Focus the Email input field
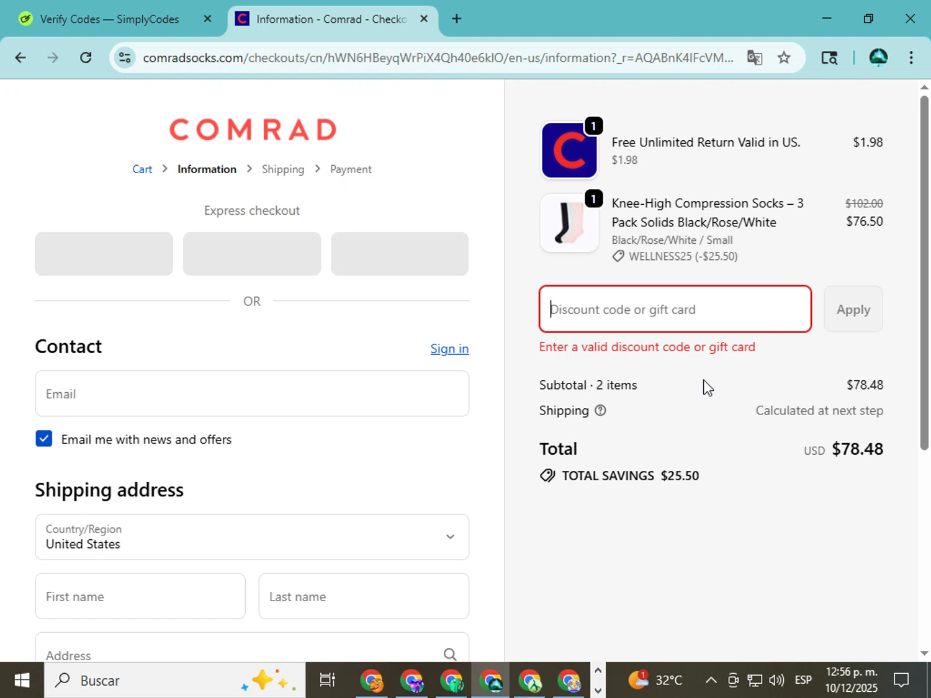The height and width of the screenshot is (698, 931). tap(252, 394)
